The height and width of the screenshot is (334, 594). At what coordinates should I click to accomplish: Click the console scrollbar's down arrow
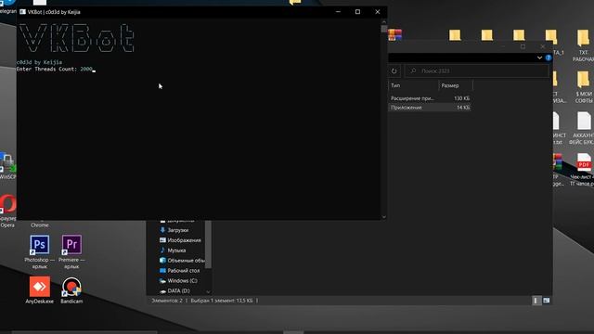[383, 217]
